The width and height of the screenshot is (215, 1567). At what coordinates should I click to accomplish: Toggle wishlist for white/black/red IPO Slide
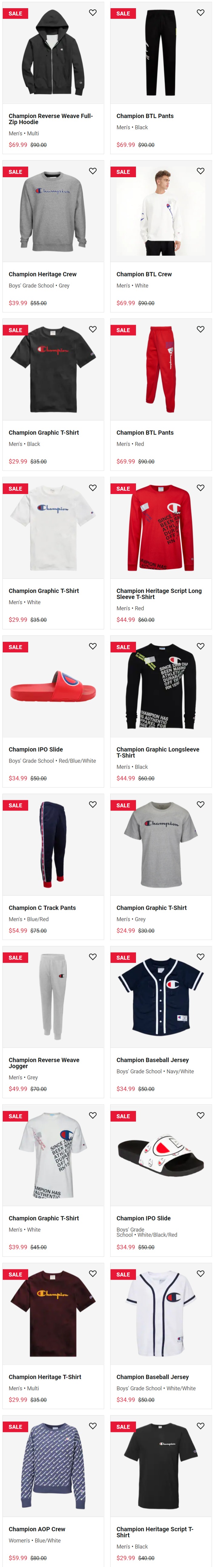point(200,1115)
